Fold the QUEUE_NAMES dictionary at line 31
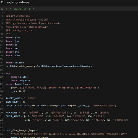Image resolution: width=138 pixels, height=138 pixels. pos(4,116)
